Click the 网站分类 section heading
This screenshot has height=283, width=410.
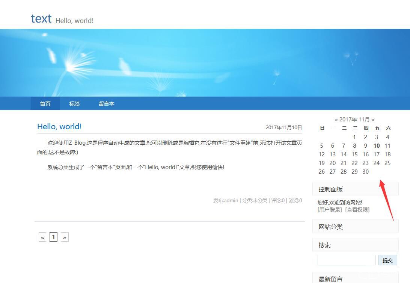click(331, 227)
